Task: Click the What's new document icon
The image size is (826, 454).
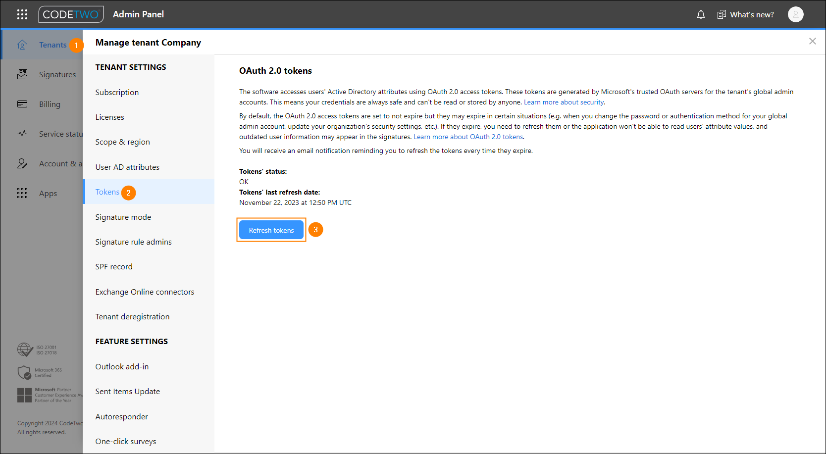Action: tap(722, 14)
